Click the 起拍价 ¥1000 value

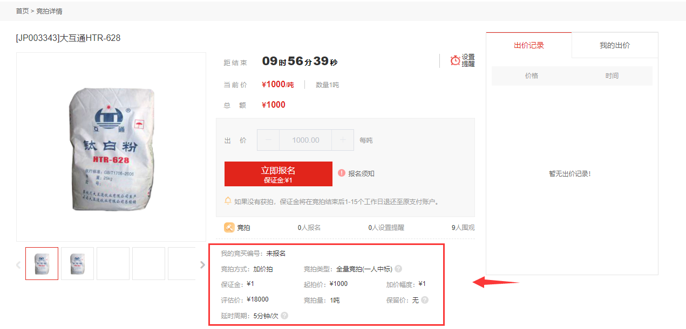pos(338,284)
